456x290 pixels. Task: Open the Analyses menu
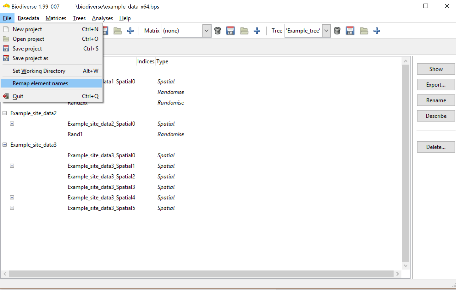click(102, 18)
